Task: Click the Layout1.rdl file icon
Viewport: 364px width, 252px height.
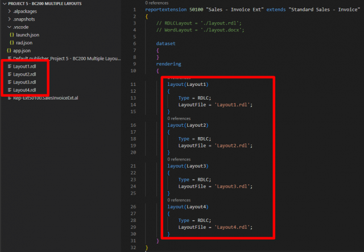Action: [x=9, y=67]
